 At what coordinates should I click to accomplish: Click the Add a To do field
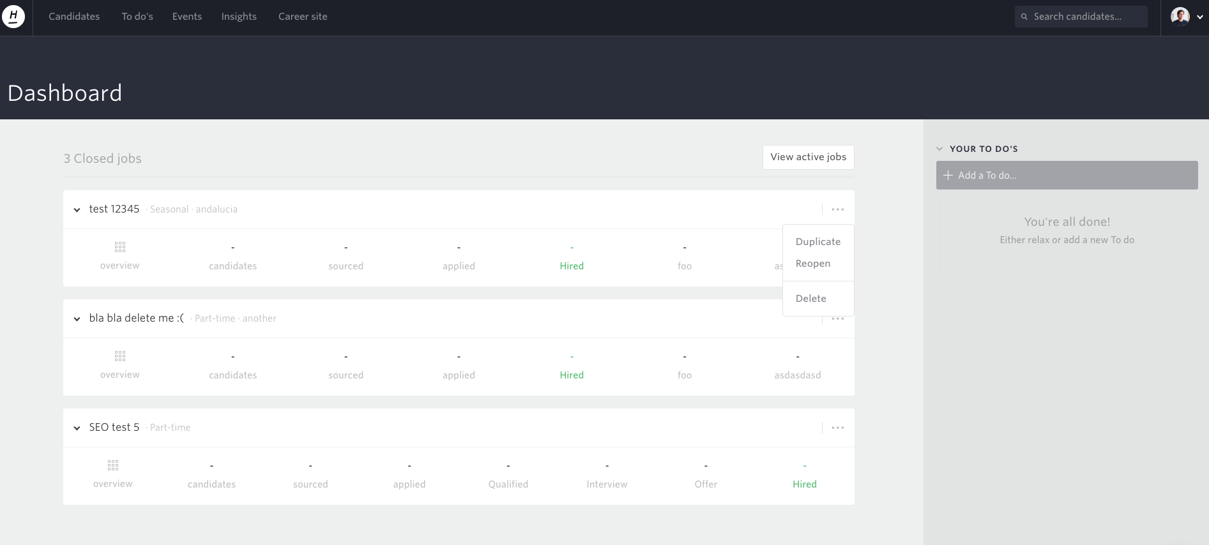1067,175
